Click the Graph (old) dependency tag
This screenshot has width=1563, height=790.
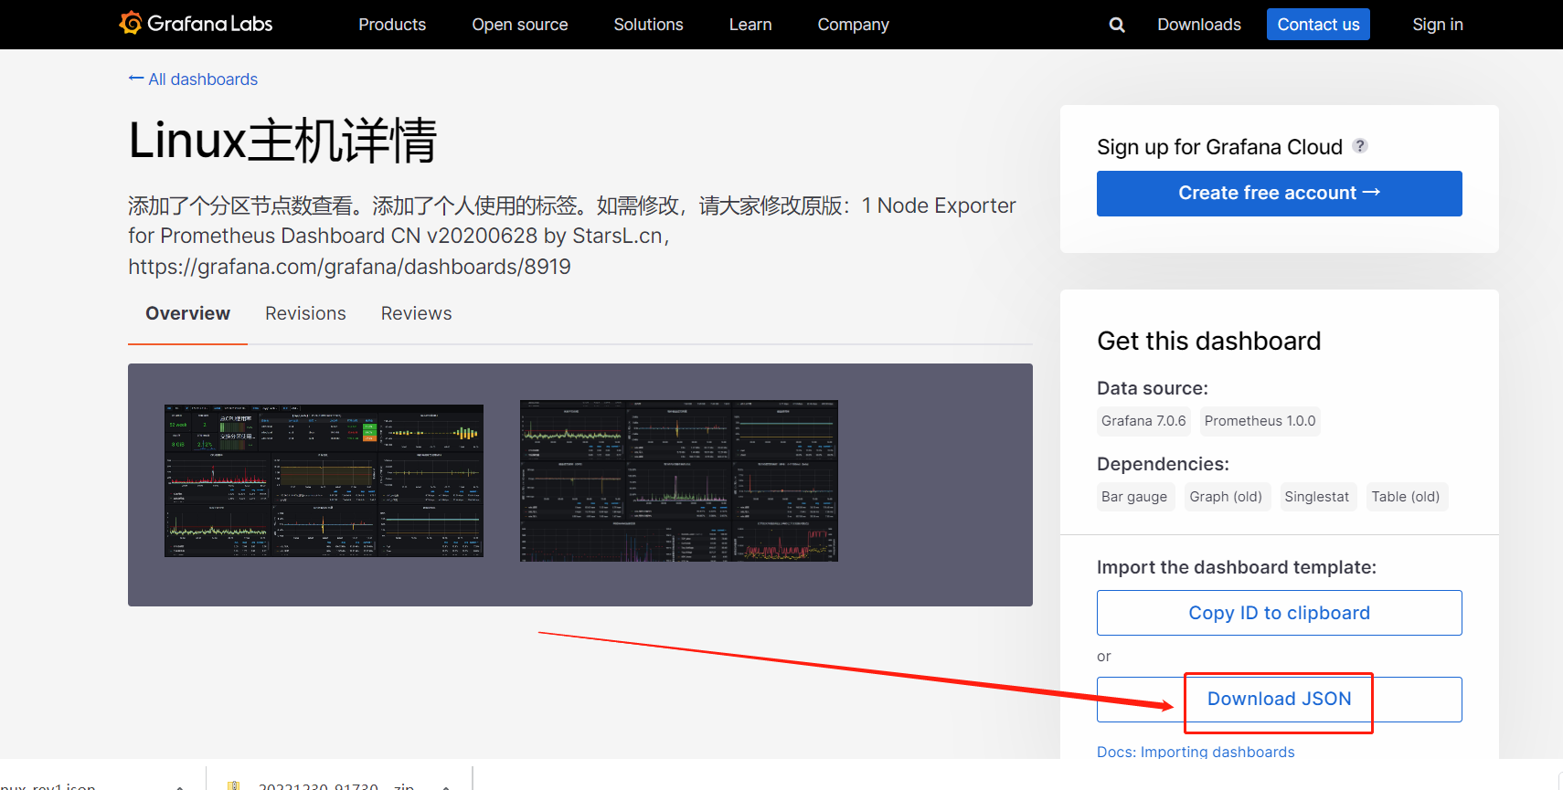pos(1226,497)
